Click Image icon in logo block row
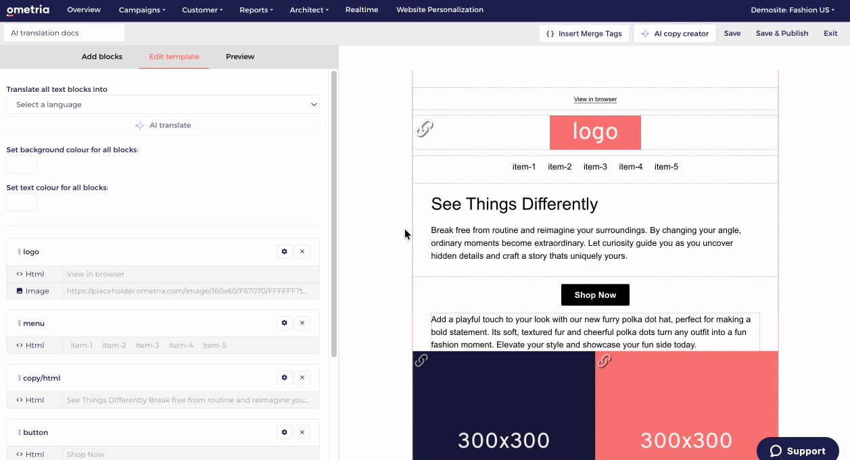 (20, 291)
